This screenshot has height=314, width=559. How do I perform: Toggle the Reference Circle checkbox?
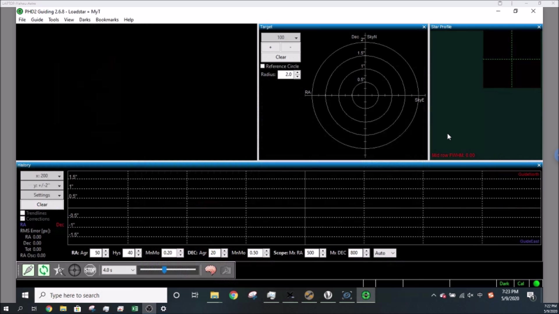(263, 66)
